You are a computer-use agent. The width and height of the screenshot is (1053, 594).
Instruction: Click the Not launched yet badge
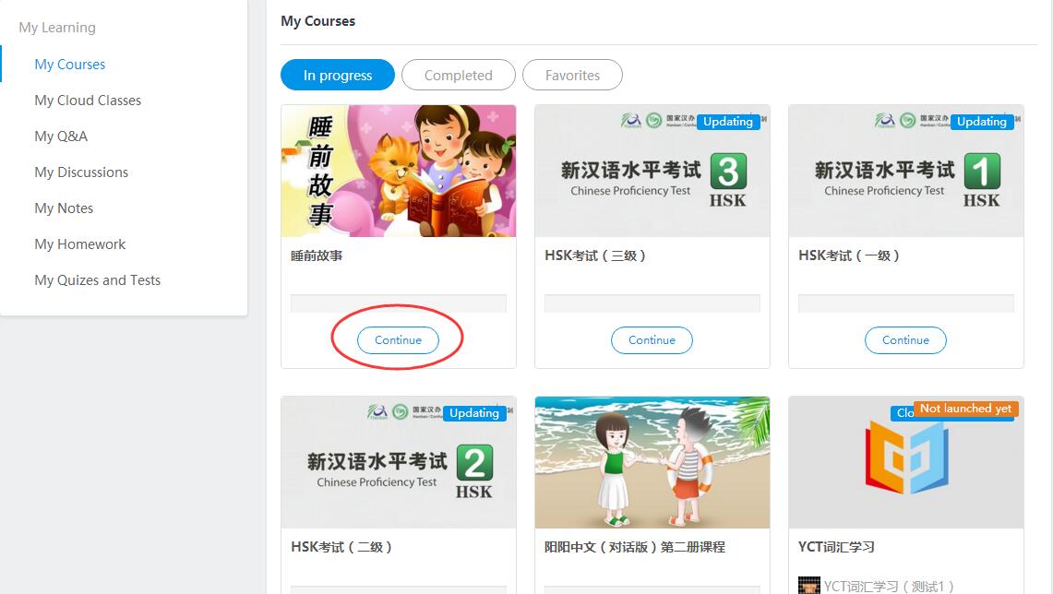[965, 409]
